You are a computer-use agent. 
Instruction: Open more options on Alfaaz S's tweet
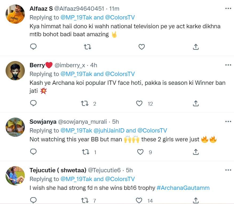228,9
